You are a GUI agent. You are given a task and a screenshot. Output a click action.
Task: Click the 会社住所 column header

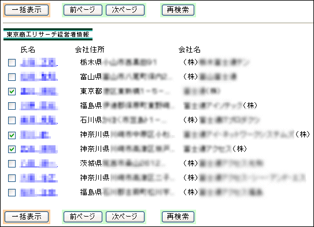tap(90, 50)
